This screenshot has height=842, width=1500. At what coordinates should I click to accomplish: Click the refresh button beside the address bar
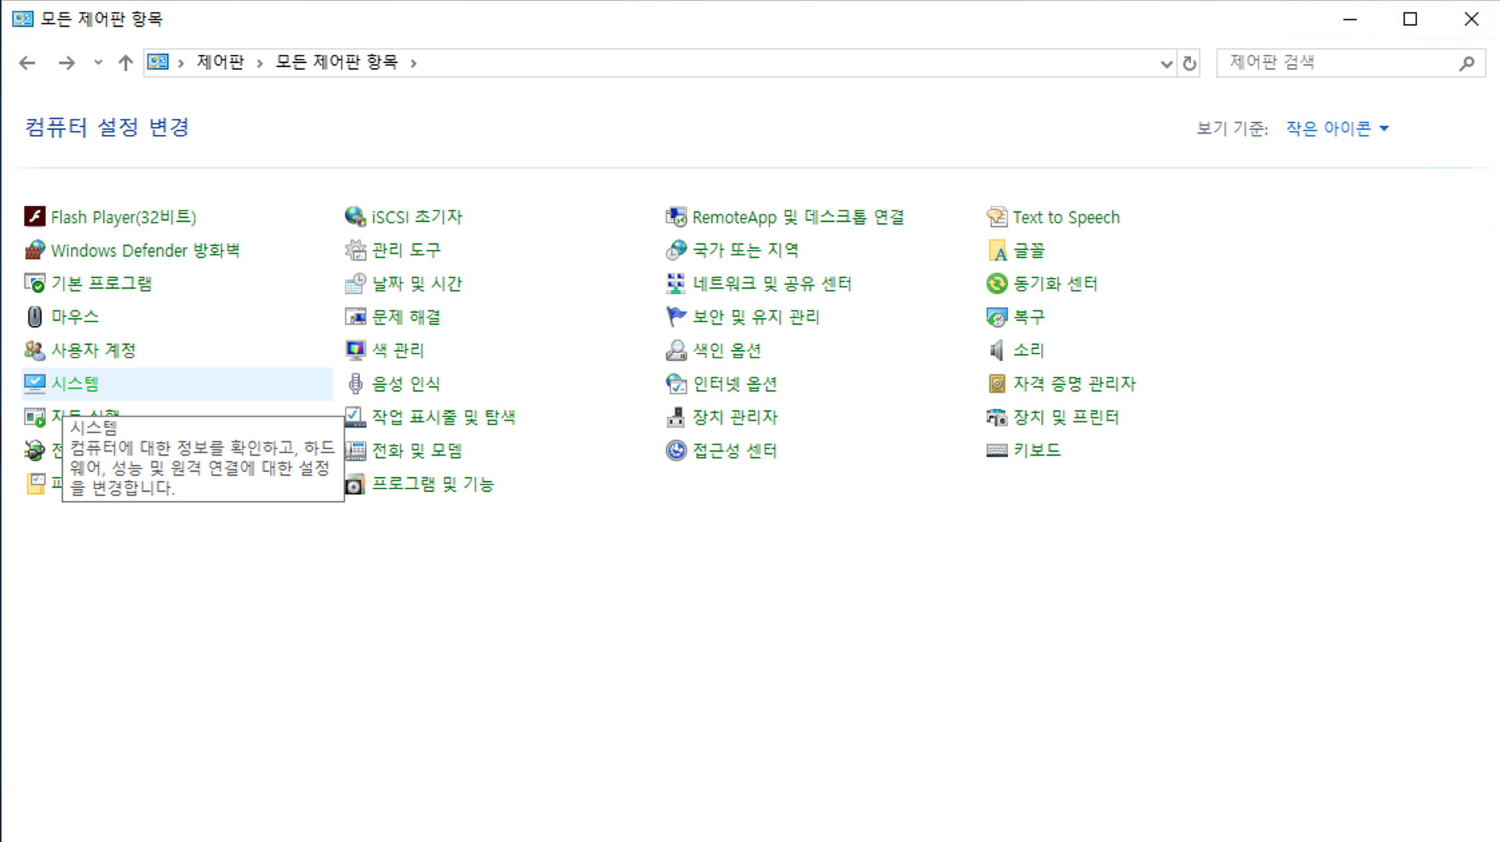click(x=1189, y=63)
